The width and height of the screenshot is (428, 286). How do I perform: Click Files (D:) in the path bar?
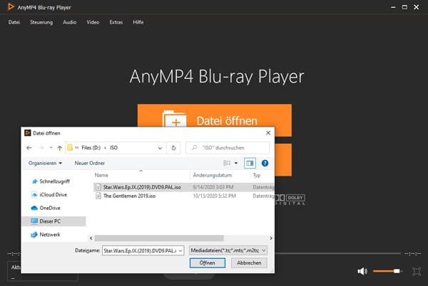pyautogui.click(x=91, y=148)
